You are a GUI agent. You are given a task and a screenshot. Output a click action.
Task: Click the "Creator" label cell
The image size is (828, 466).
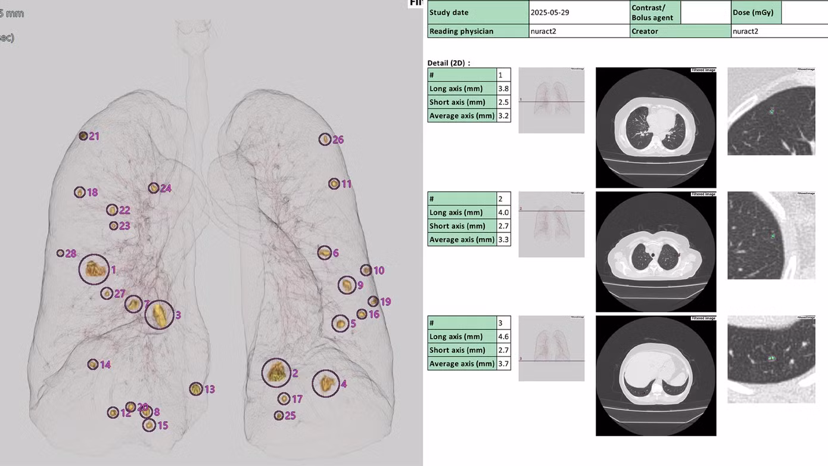pyautogui.click(x=680, y=31)
